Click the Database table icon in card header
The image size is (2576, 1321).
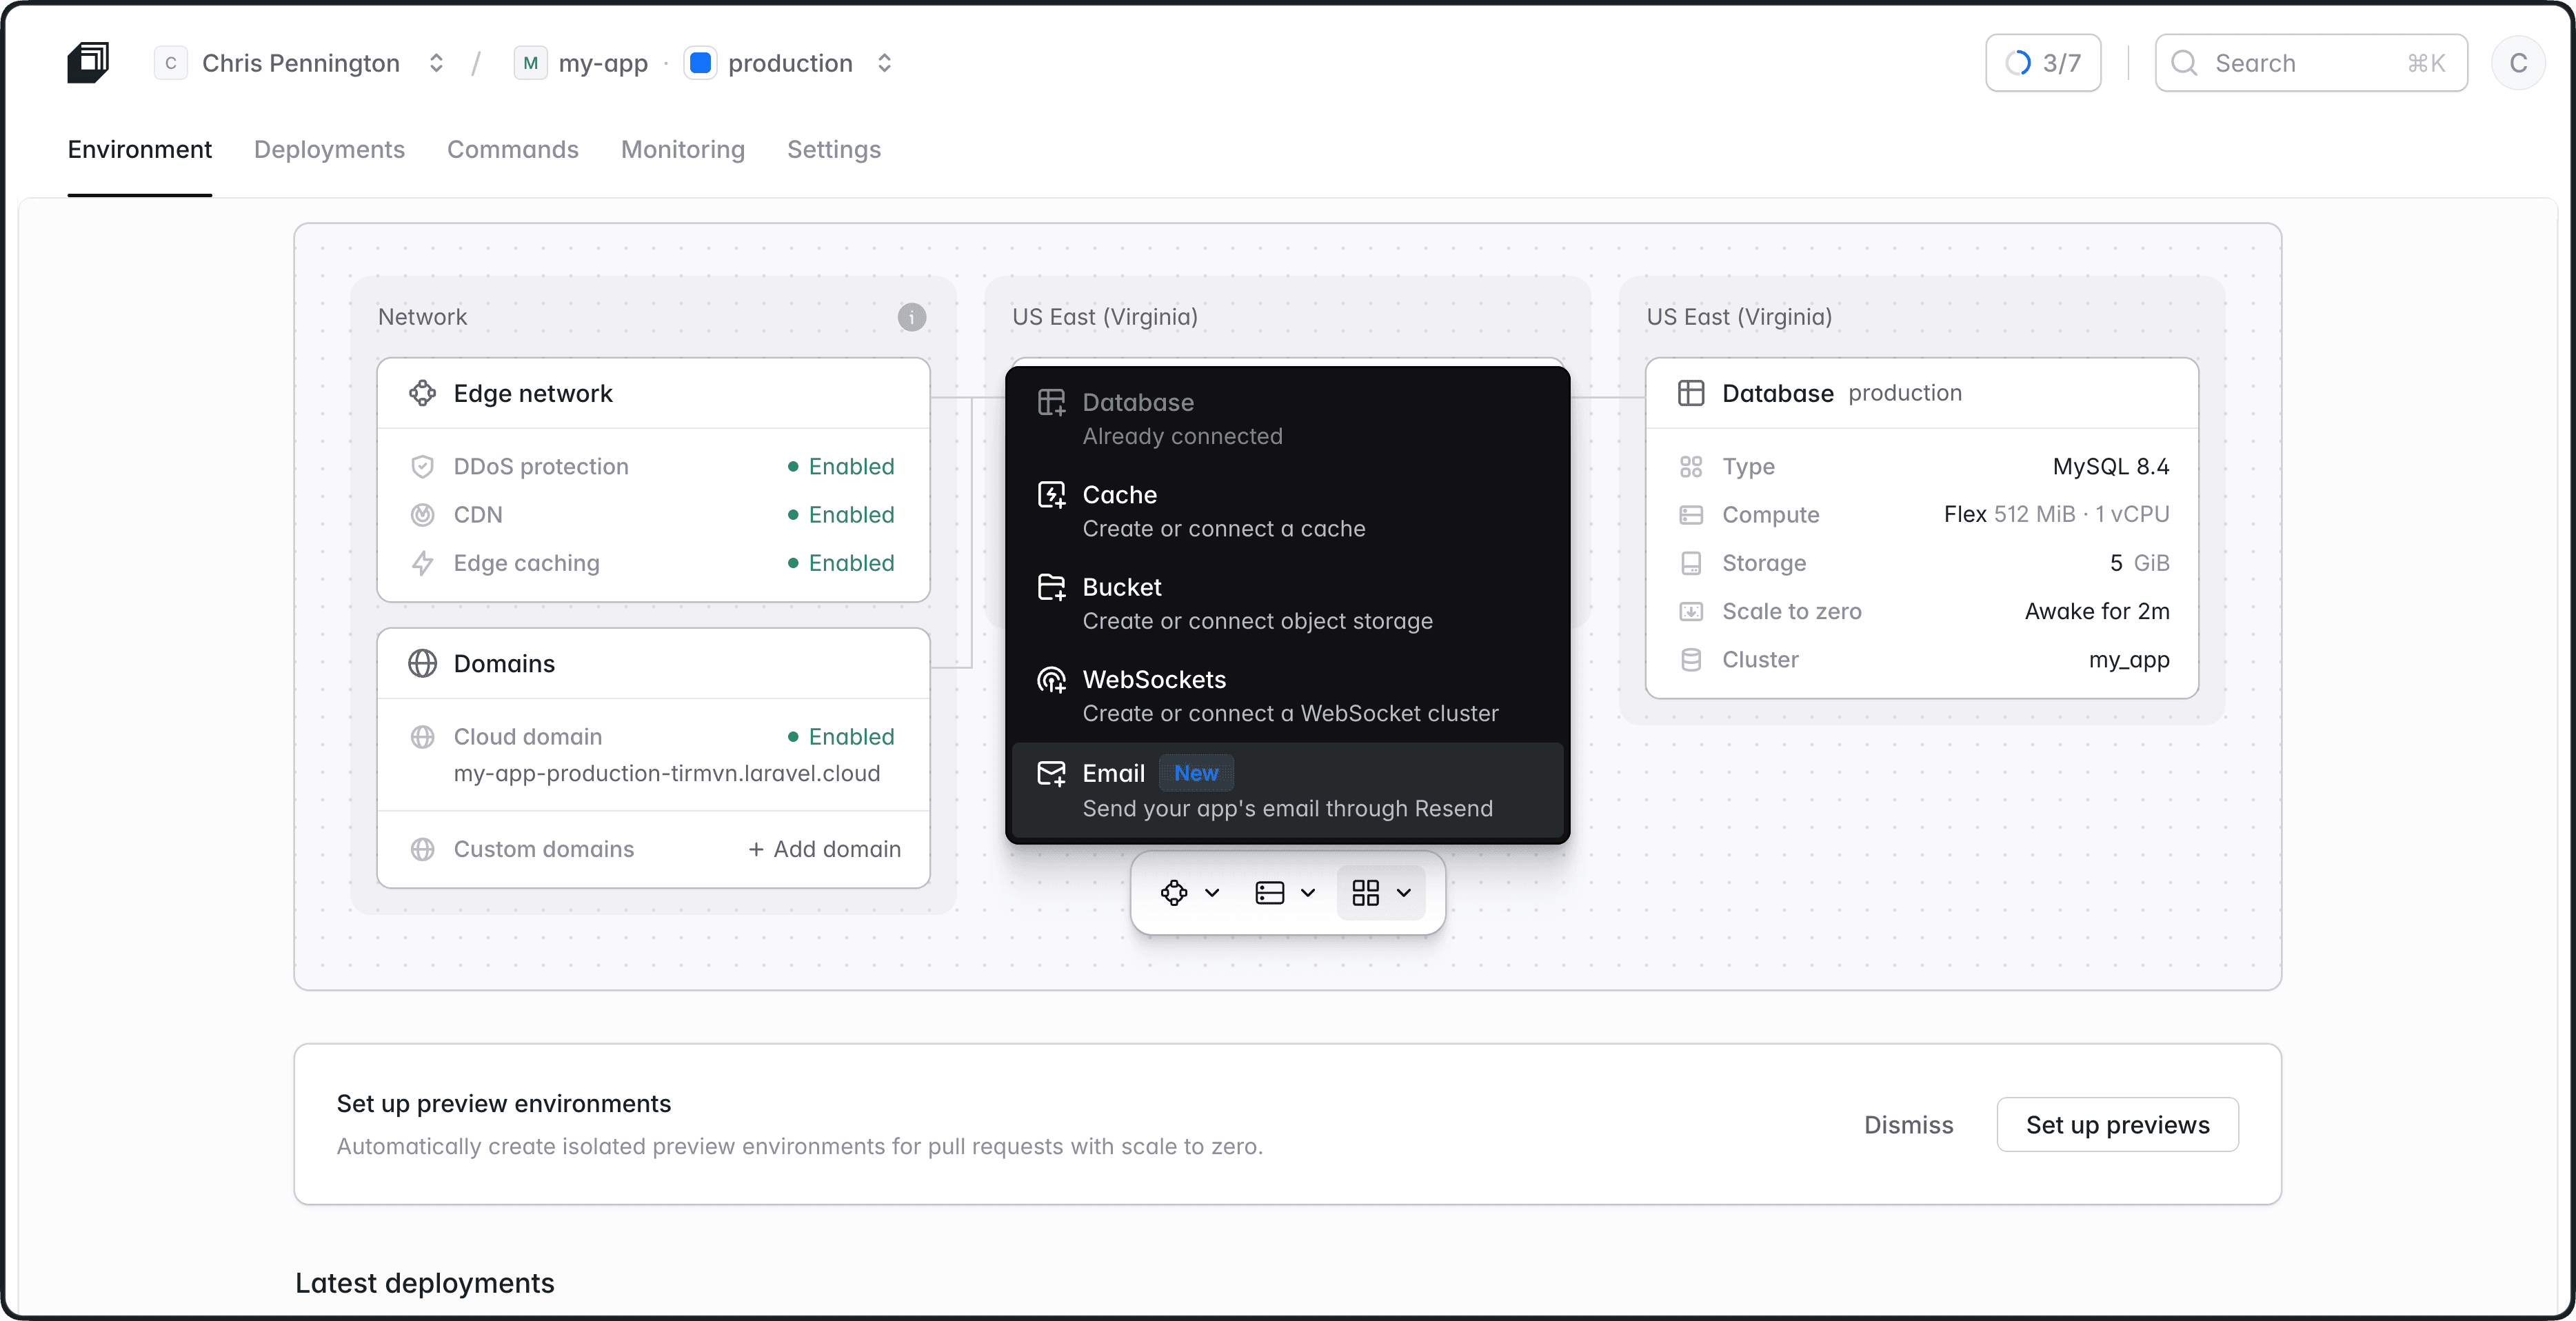pos(1690,393)
